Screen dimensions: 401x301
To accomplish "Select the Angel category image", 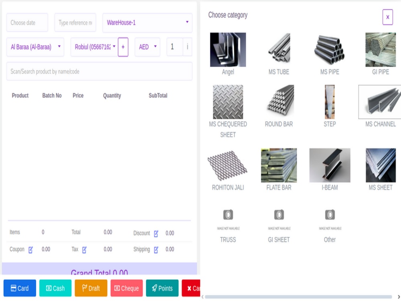I will (x=228, y=50).
